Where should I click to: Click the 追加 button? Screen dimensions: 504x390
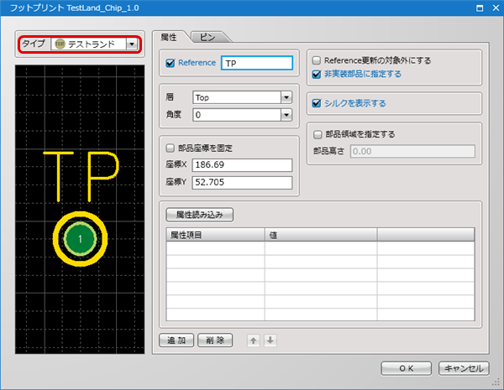tap(176, 341)
